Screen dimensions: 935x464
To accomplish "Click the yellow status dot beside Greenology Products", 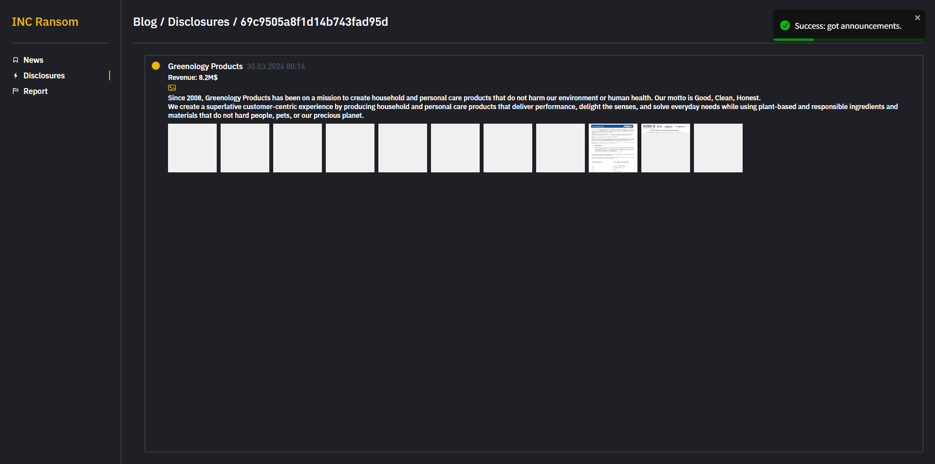I will [x=156, y=66].
